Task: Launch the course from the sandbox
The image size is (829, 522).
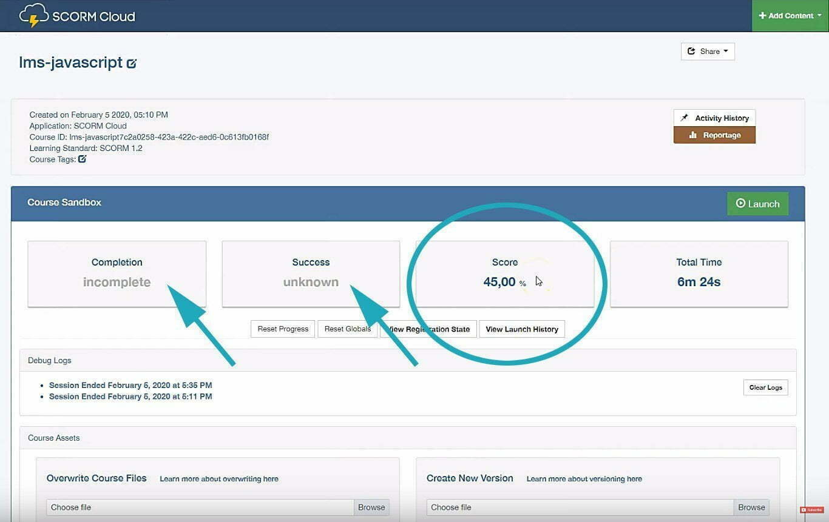Action: click(x=757, y=204)
